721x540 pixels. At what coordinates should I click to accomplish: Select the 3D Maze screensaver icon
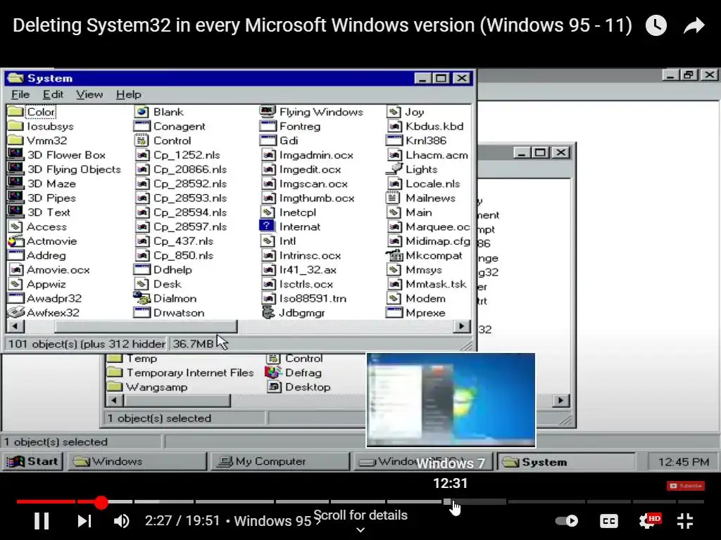tap(15, 183)
